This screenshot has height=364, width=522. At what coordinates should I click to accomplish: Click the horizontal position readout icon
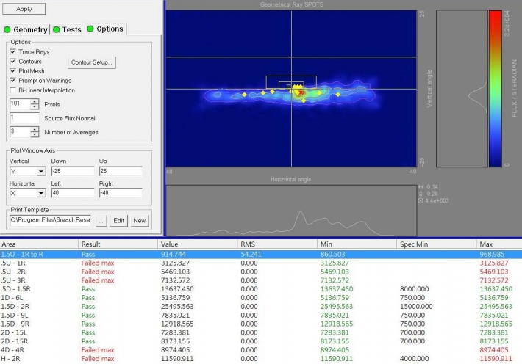[421, 187]
